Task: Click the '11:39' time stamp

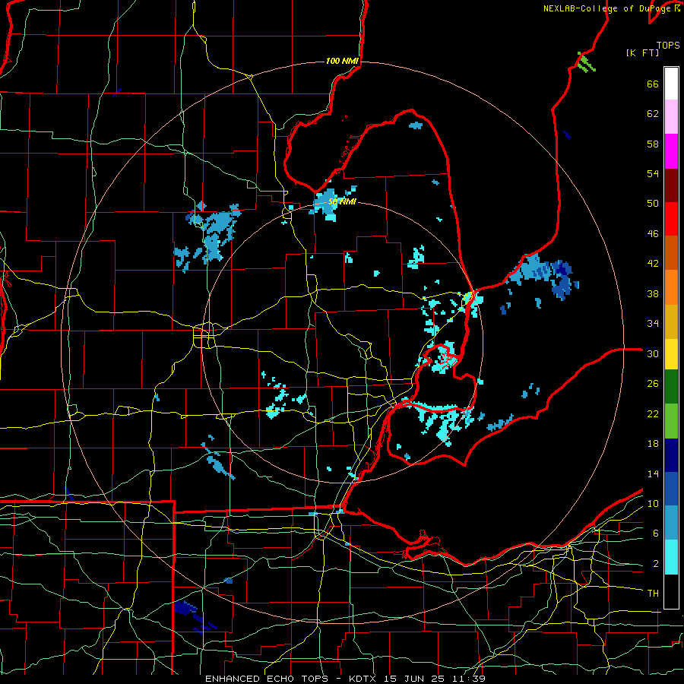Action: [x=470, y=679]
